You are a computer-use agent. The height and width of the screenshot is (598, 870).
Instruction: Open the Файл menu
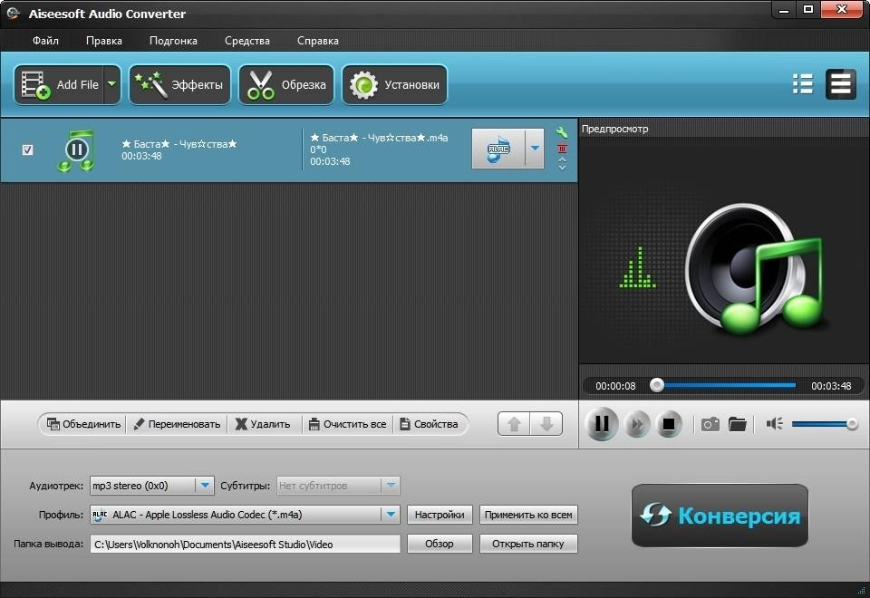tap(45, 41)
